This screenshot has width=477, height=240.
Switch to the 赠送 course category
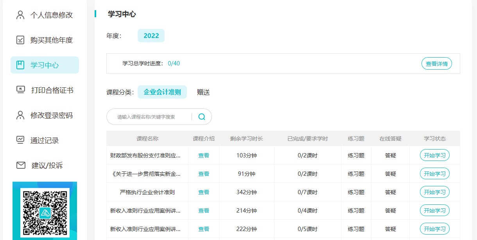tap(203, 92)
